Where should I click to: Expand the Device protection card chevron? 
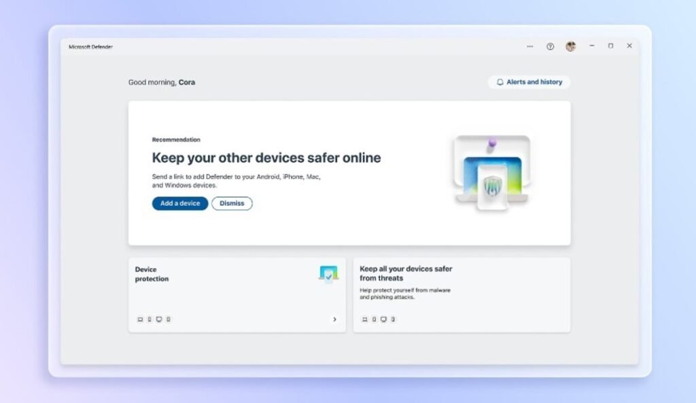[x=334, y=319]
